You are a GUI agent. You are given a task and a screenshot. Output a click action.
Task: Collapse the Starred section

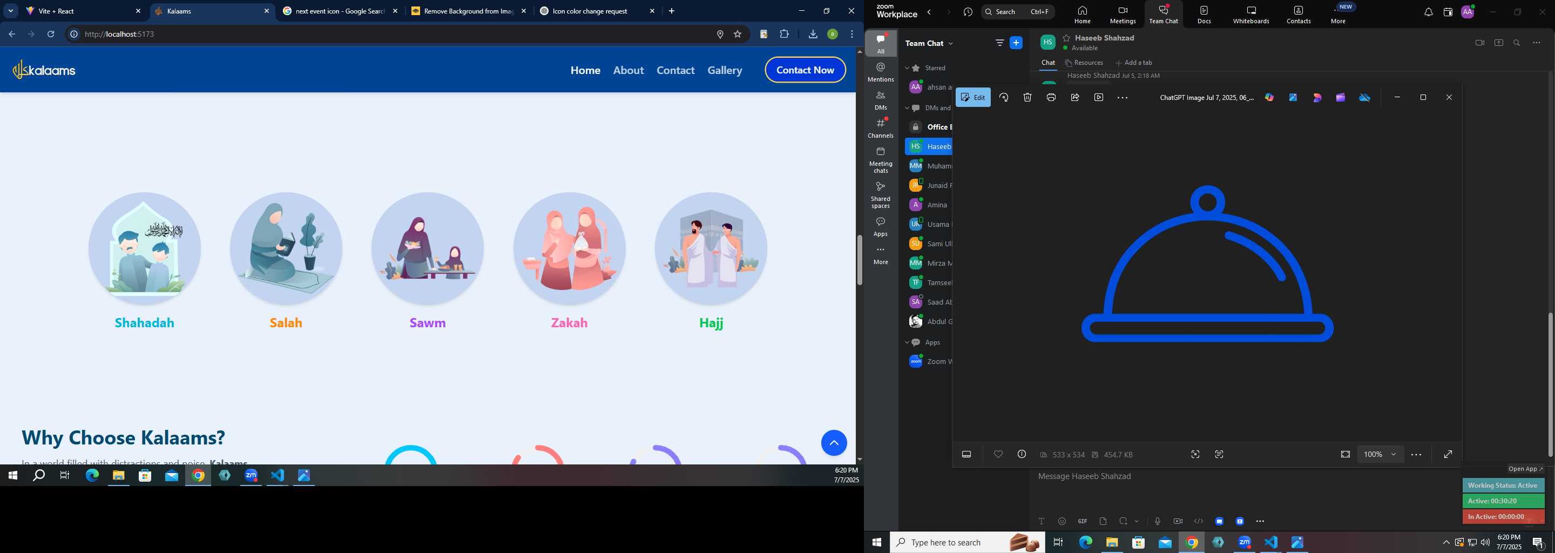click(x=907, y=68)
